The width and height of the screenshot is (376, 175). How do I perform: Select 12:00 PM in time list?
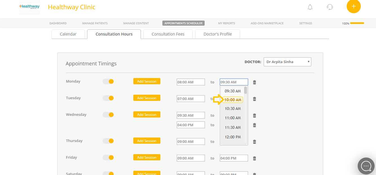tap(233, 137)
